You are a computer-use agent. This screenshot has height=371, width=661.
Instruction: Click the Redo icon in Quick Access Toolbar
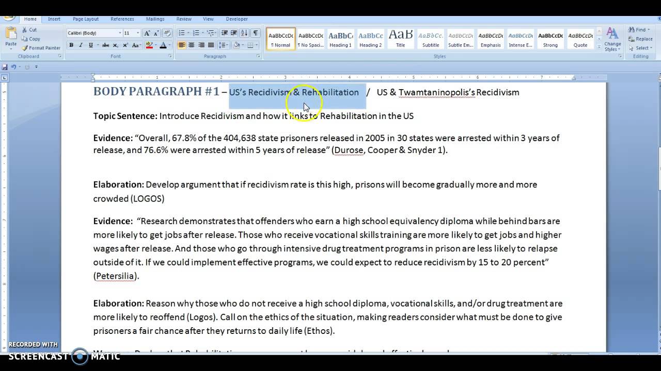tap(27, 67)
